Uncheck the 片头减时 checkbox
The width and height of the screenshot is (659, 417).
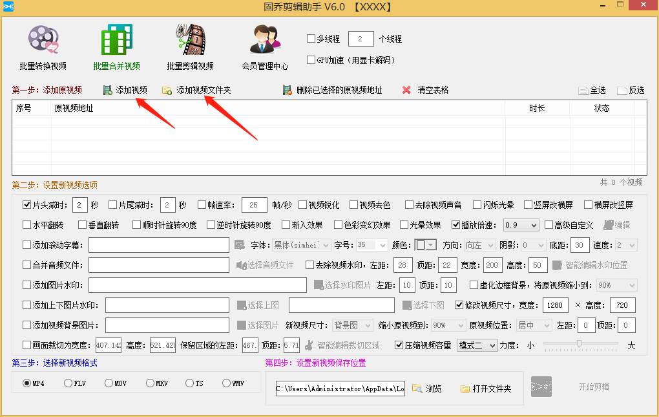coord(27,205)
